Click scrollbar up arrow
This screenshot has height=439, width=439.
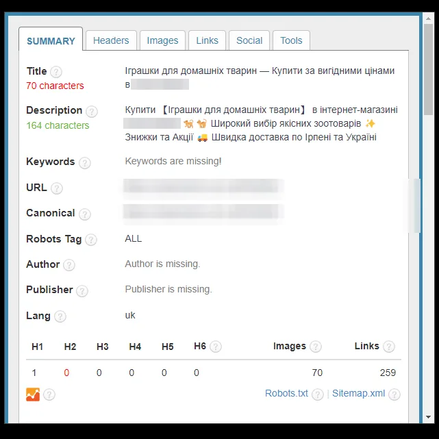pos(428,18)
